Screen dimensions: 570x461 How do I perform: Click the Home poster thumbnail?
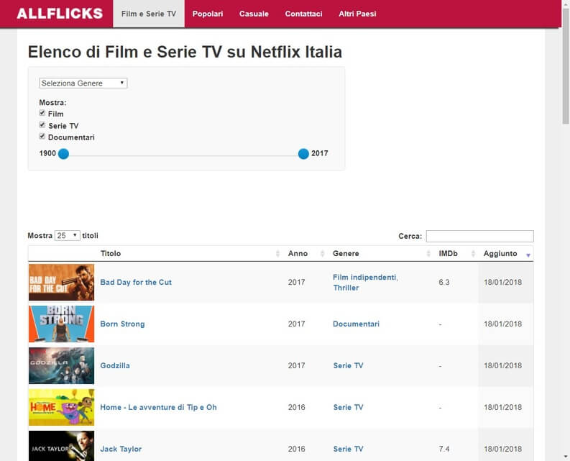pyautogui.click(x=61, y=407)
